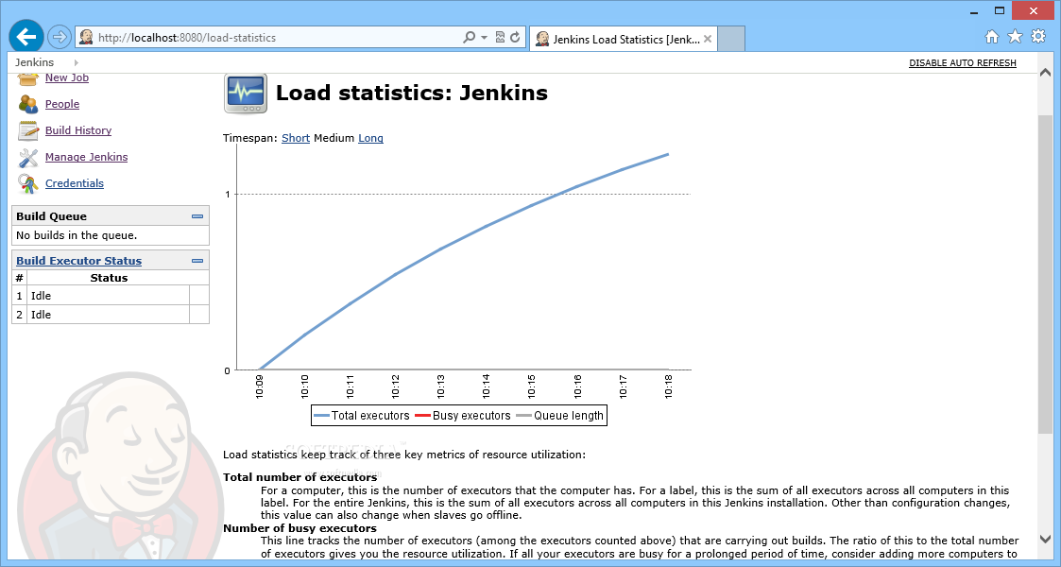
Task: Refresh the page with the reload icon
Action: pos(515,37)
